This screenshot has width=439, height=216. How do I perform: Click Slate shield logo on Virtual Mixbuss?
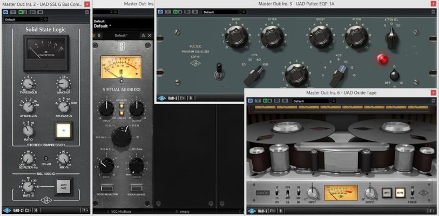pyautogui.click(x=121, y=47)
